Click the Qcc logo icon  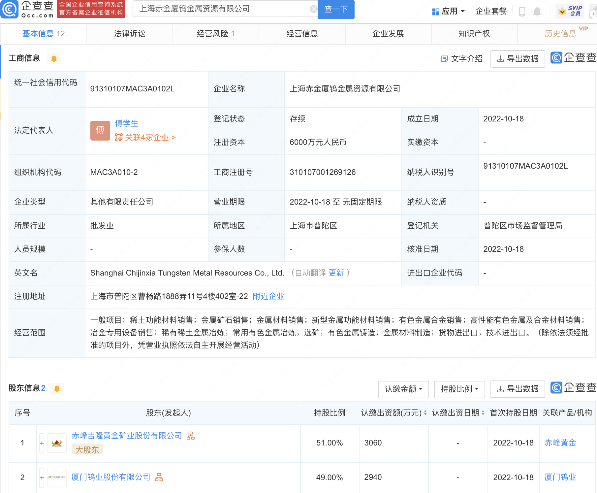9,9
